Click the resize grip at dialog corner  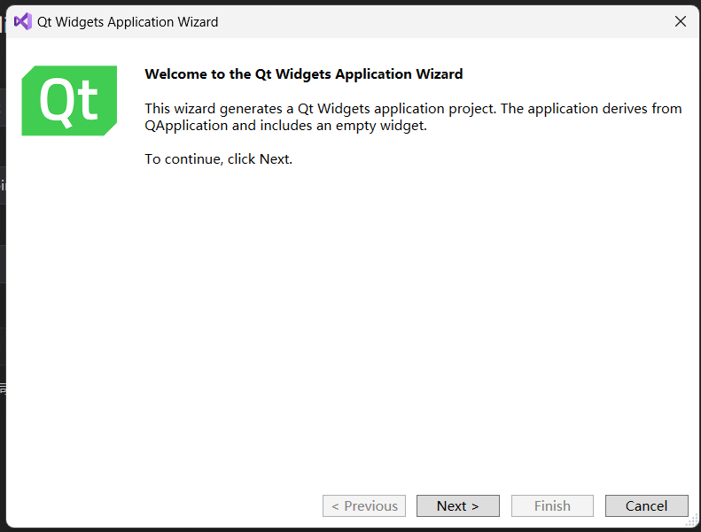[691, 520]
